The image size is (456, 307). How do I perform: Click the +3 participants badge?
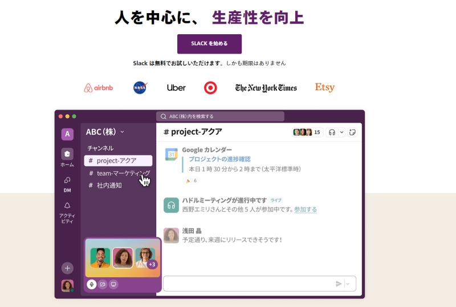coord(152,264)
